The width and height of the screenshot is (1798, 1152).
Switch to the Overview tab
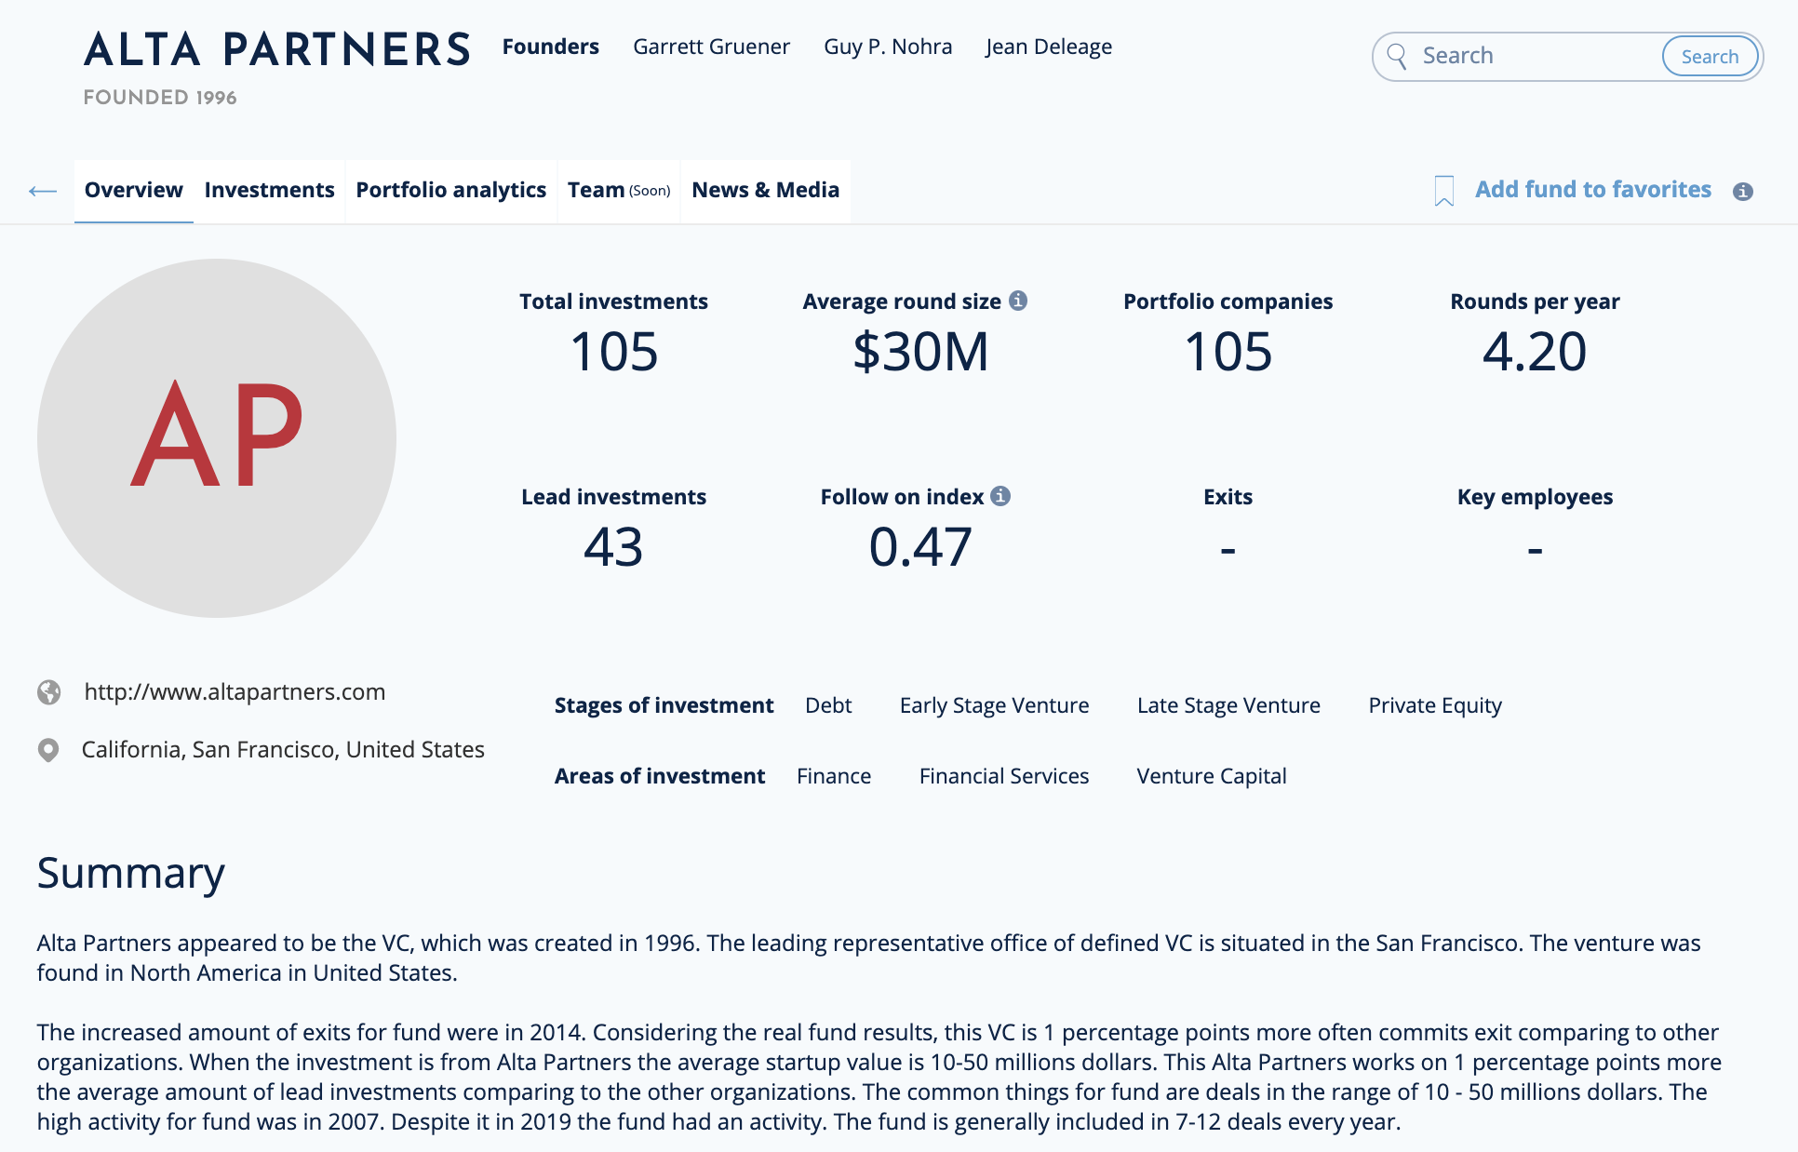pyautogui.click(x=134, y=190)
